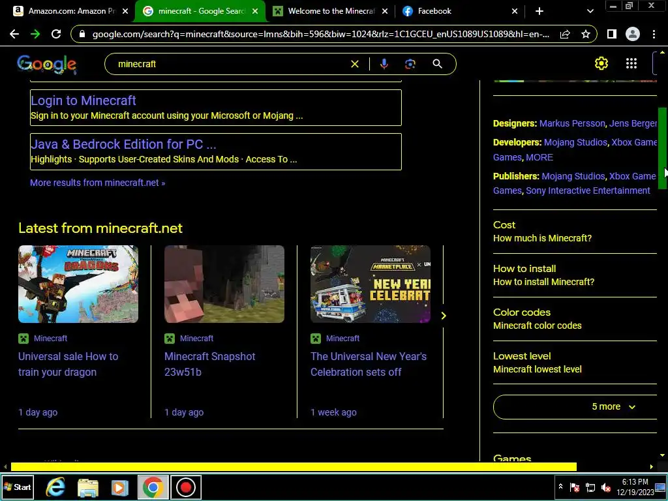Open Login to Minecraft result
668x501 pixels.
(x=83, y=100)
